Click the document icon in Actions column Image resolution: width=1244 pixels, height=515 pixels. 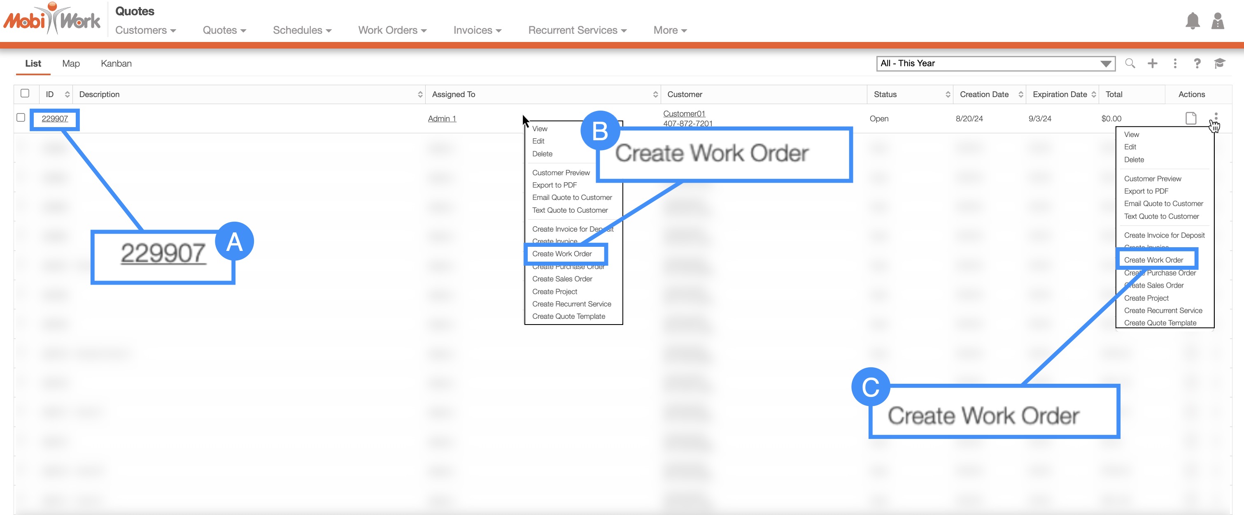[x=1190, y=118]
